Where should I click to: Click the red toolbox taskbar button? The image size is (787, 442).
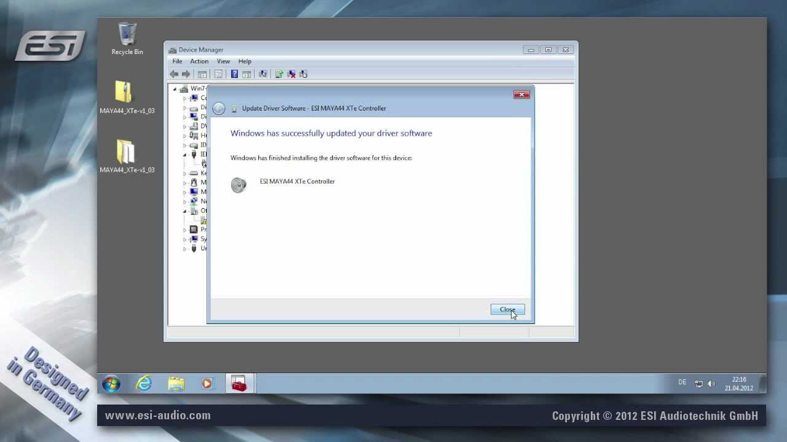tap(239, 384)
